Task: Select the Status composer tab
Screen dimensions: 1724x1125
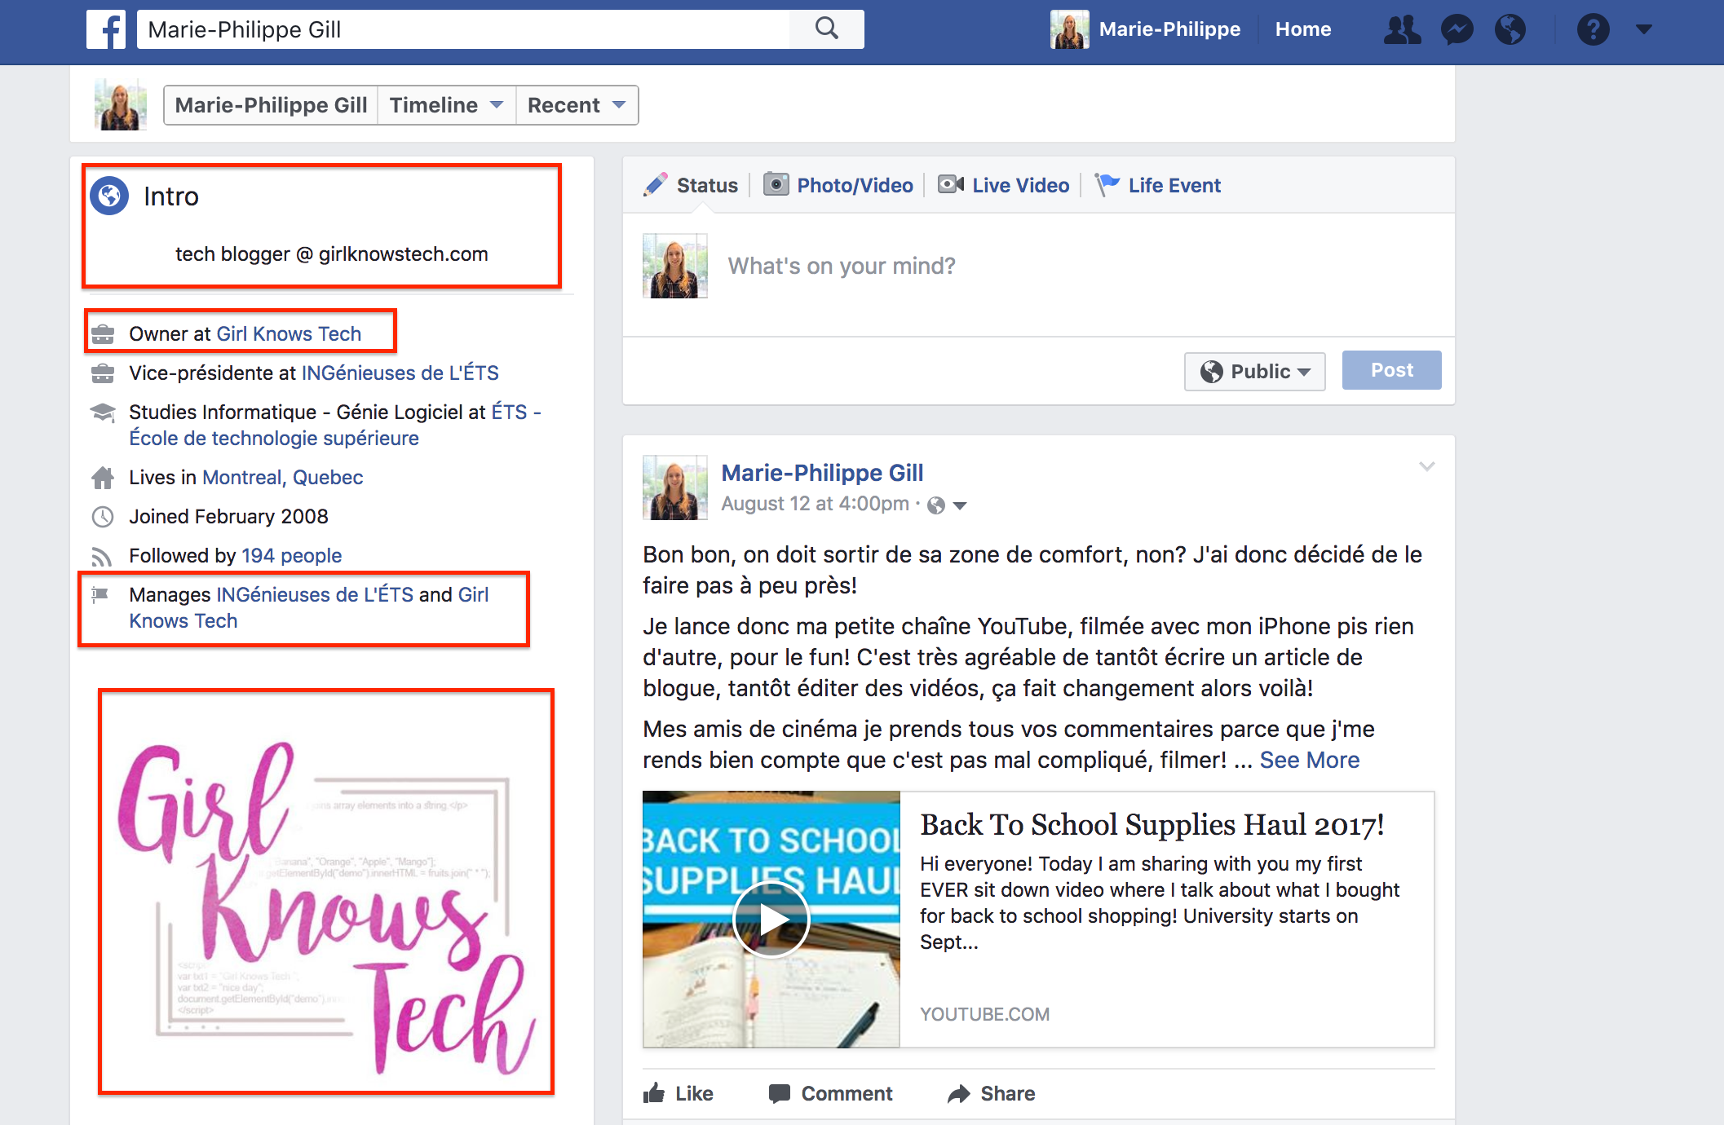Action: [x=691, y=185]
